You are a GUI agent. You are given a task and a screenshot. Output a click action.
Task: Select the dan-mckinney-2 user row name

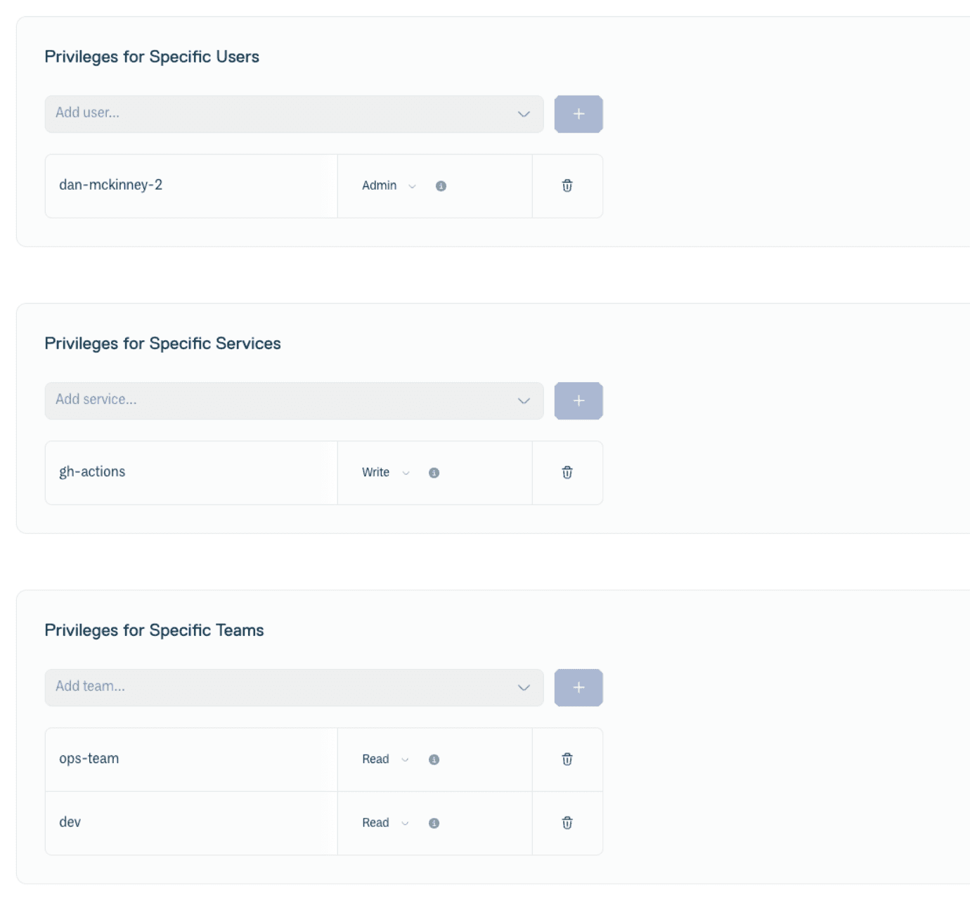(111, 185)
